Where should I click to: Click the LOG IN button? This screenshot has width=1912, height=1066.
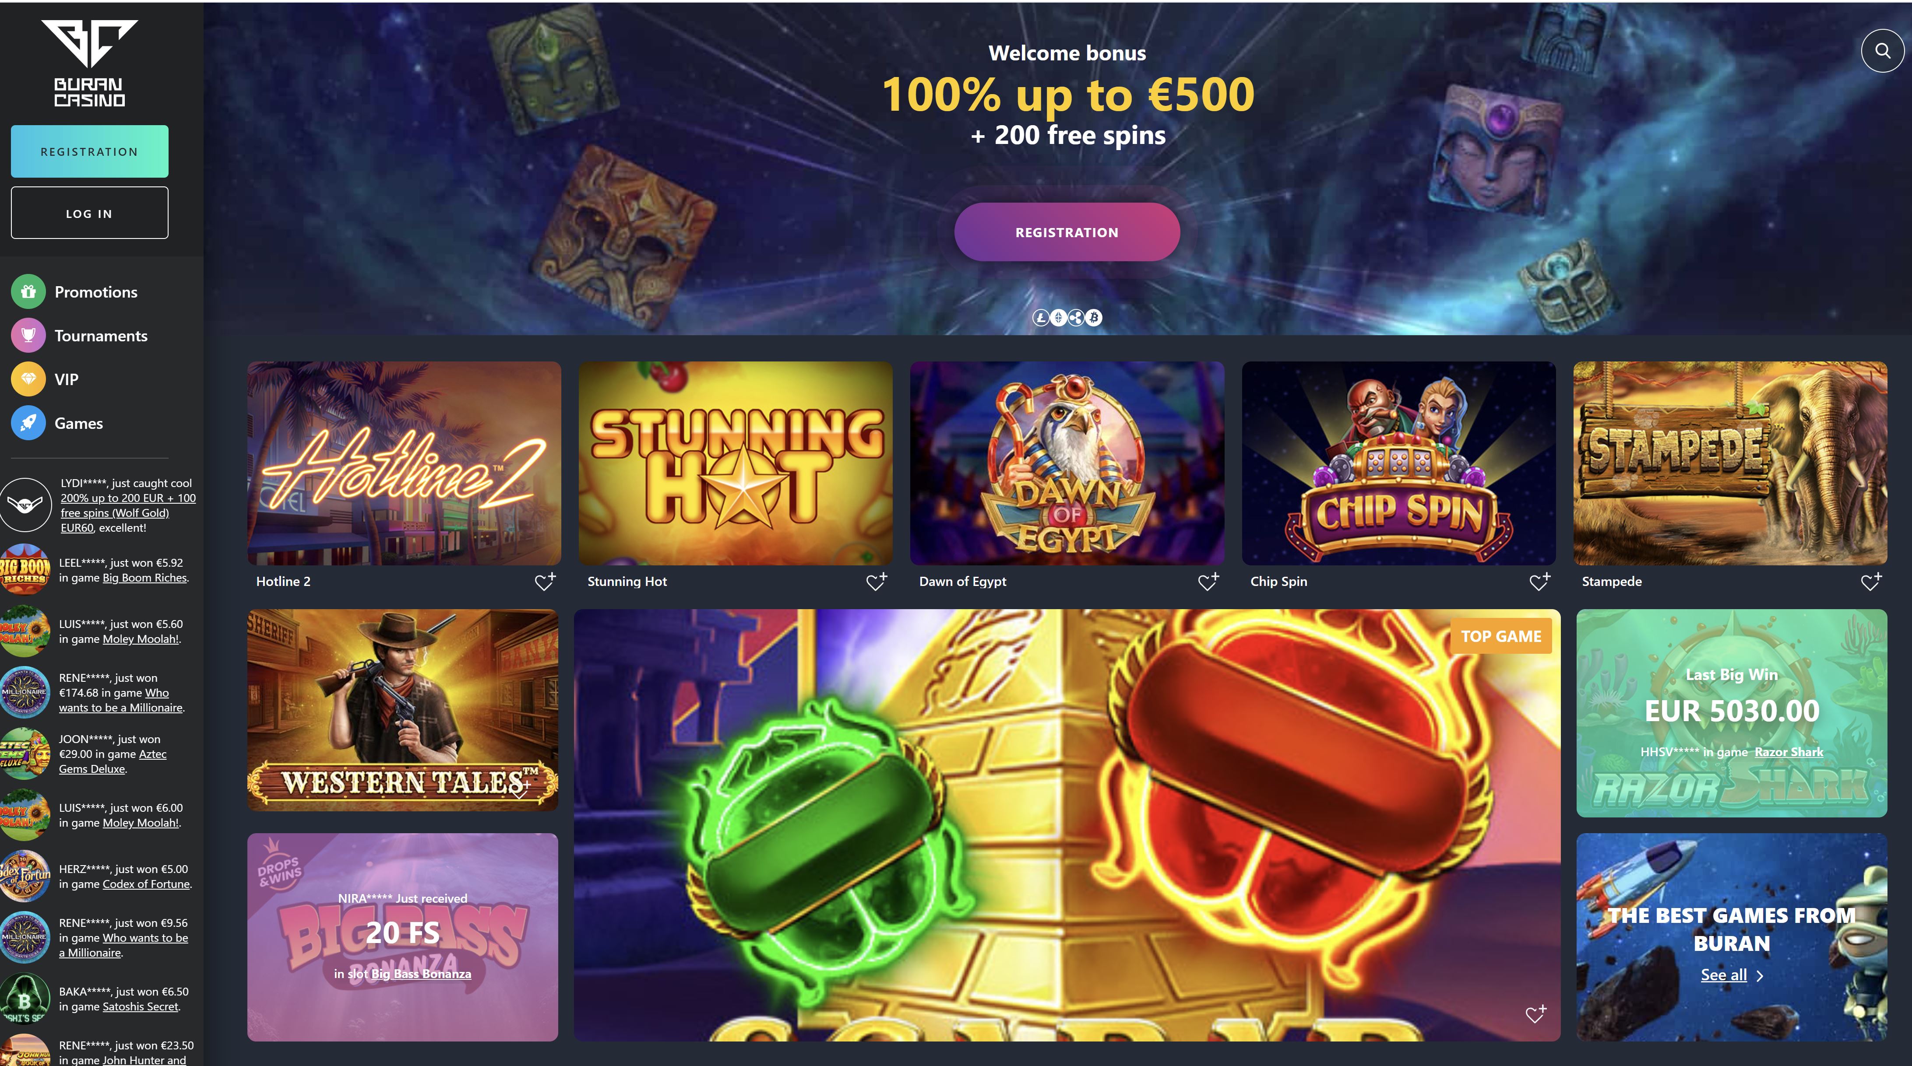coord(90,213)
